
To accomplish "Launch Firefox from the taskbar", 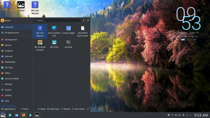I will tap(23, 115).
